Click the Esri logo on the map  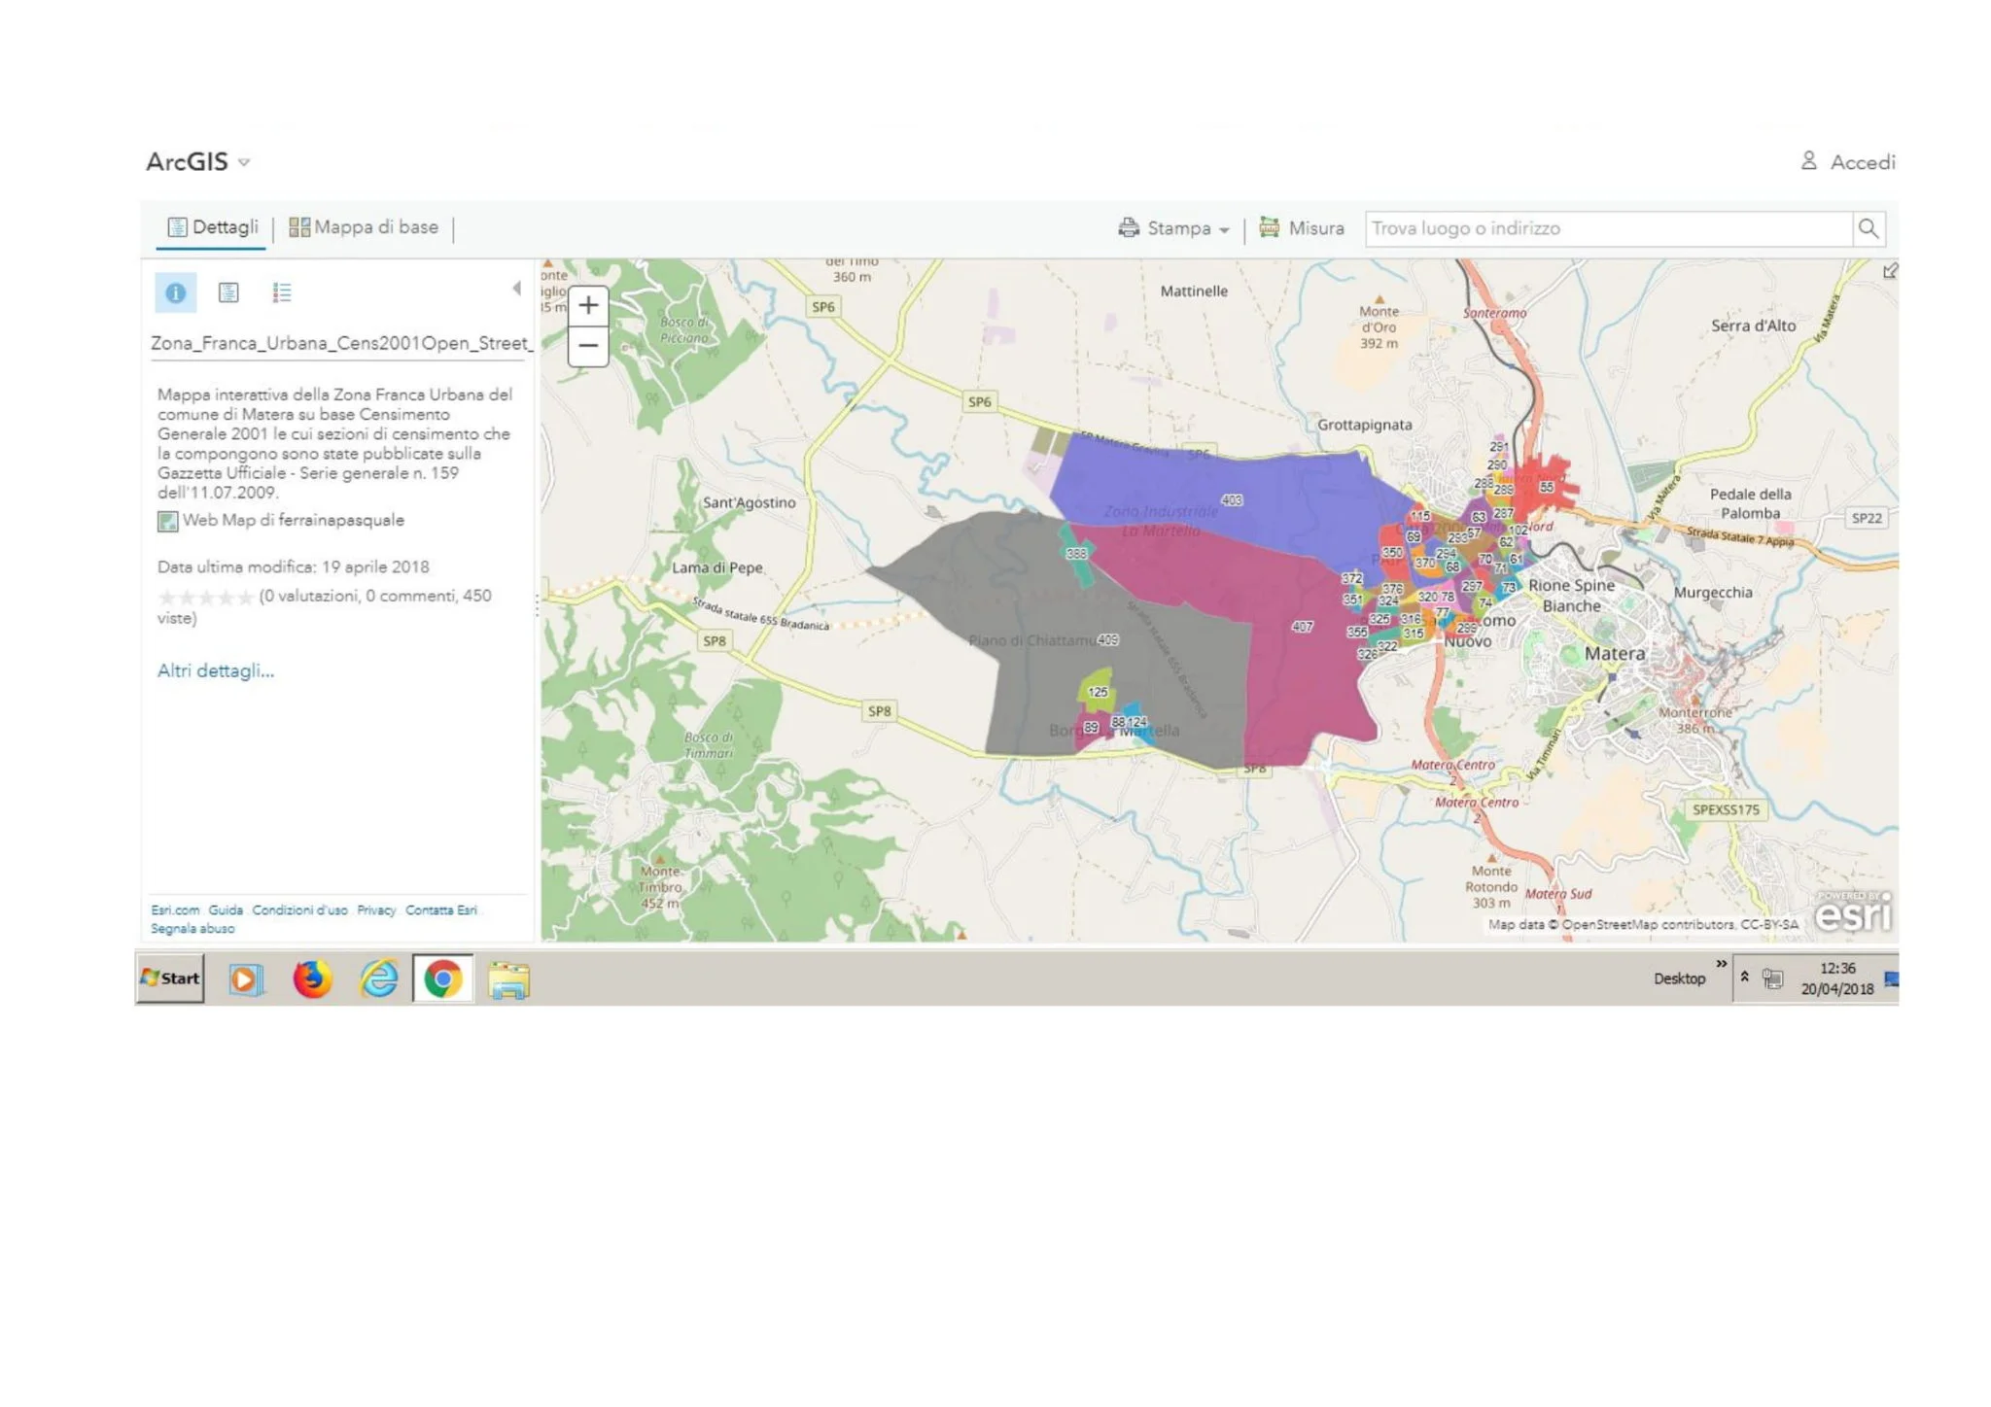point(1853,914)
